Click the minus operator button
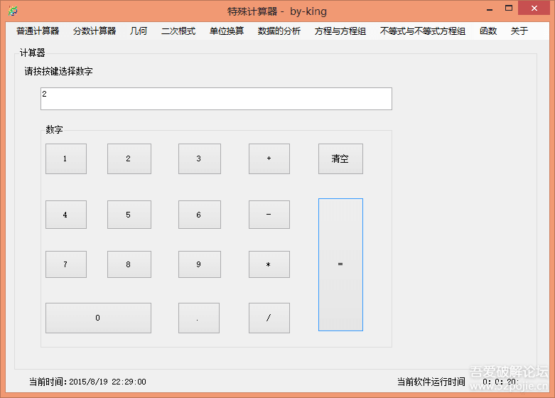 pyautogui.click(x=269, y=215)
